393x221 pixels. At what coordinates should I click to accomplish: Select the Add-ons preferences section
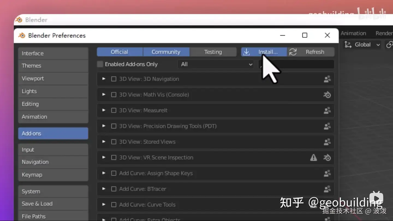pos(53,134)
